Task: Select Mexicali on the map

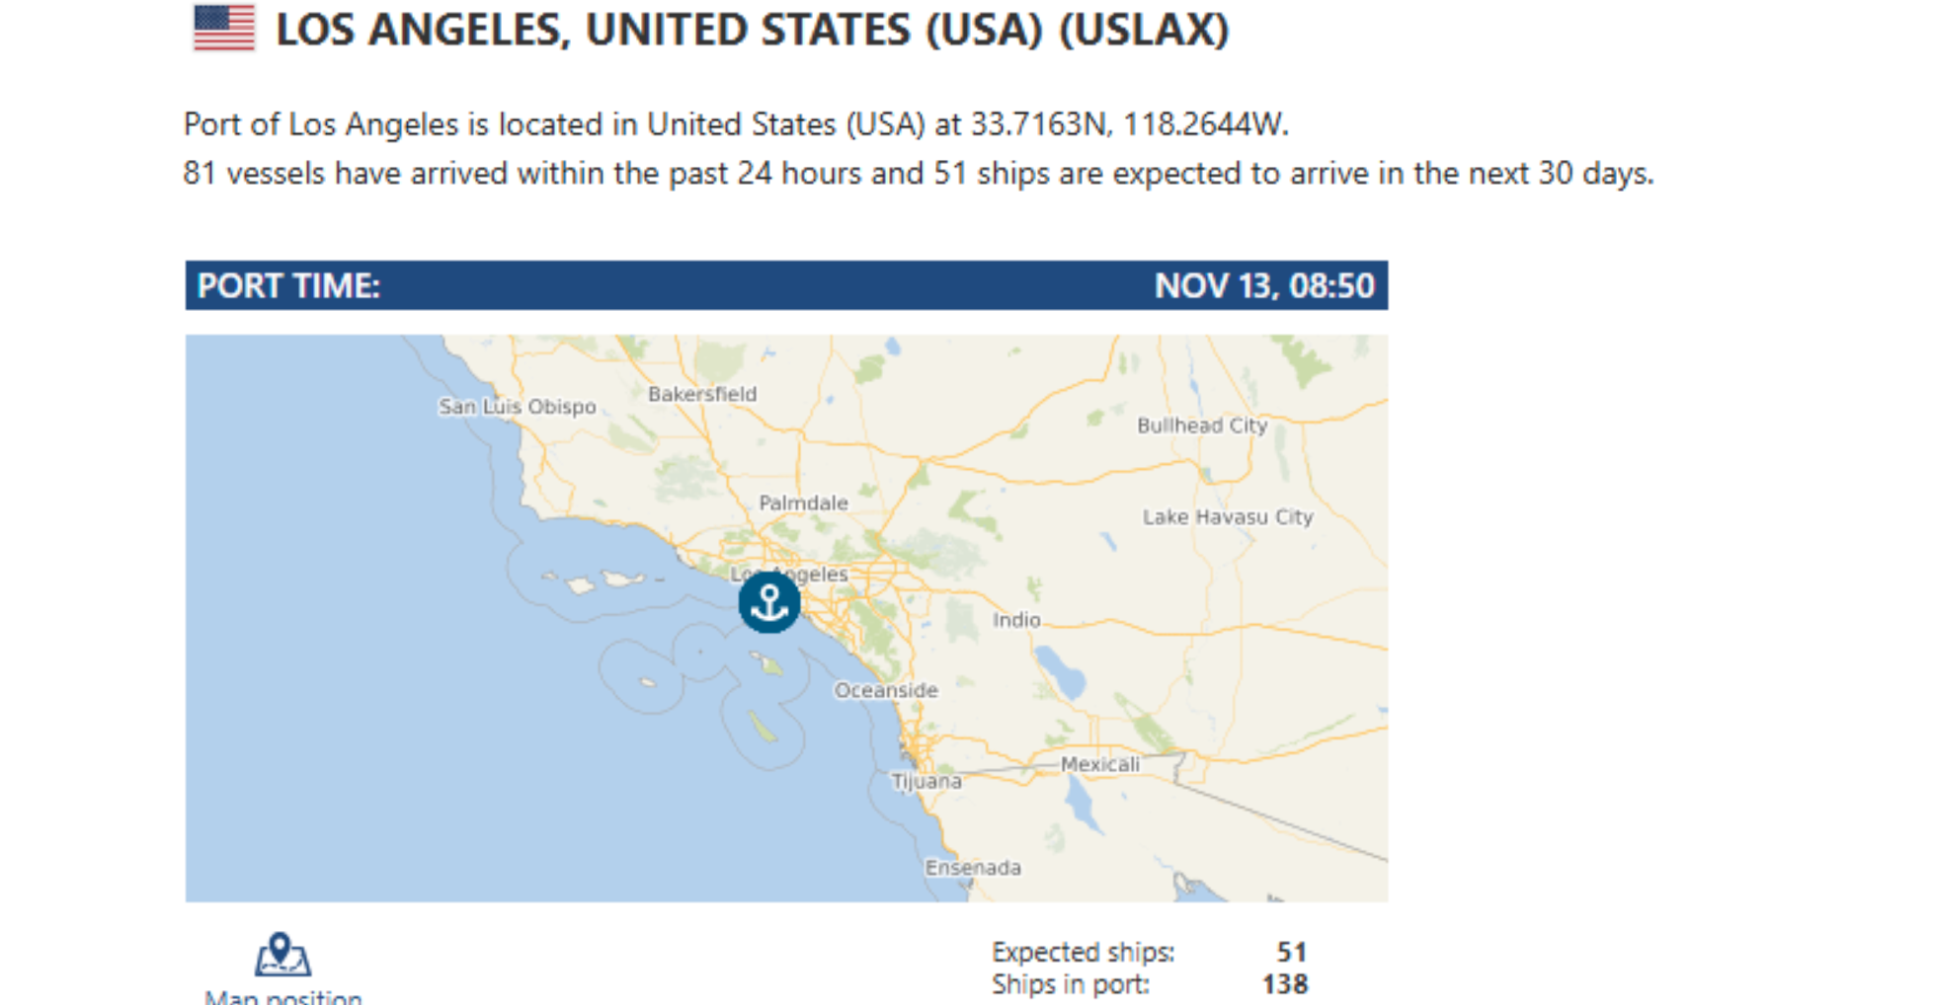Action: (1099, 764)
